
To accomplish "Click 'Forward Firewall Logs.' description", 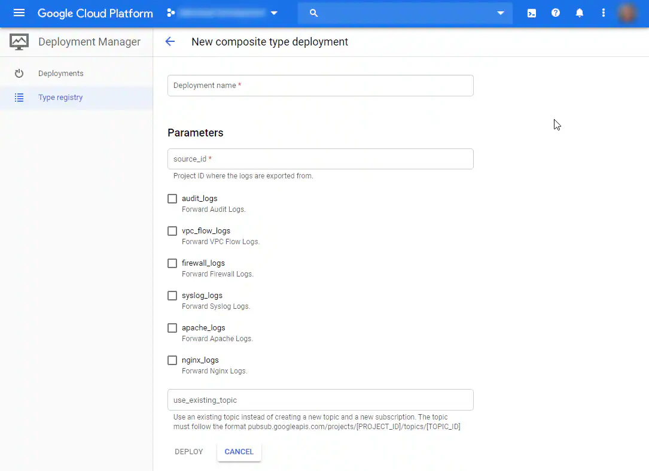I will coord(218,274).
